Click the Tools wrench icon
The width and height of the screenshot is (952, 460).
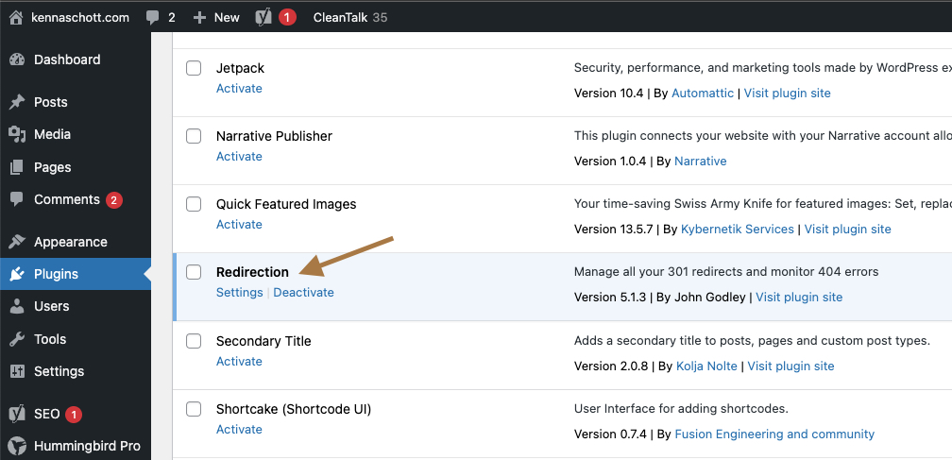coord(17,339)
